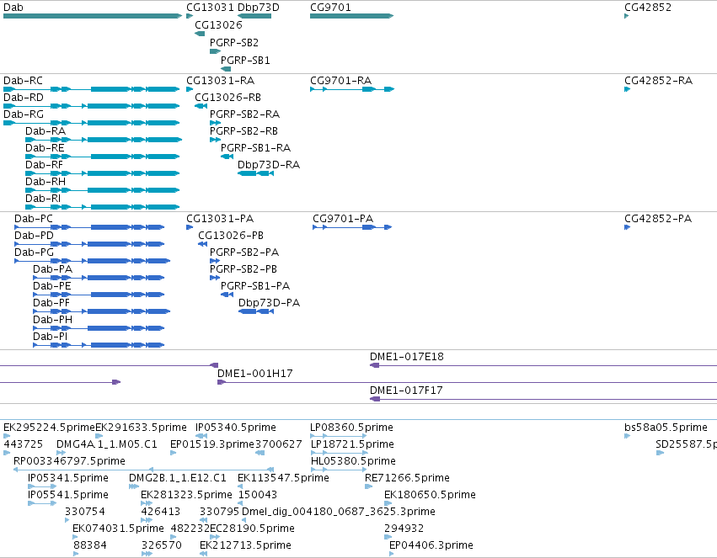This screenshot has width=717, height=558.
Task: Select the CG42852-PA protein label
Action: point(658,219)
